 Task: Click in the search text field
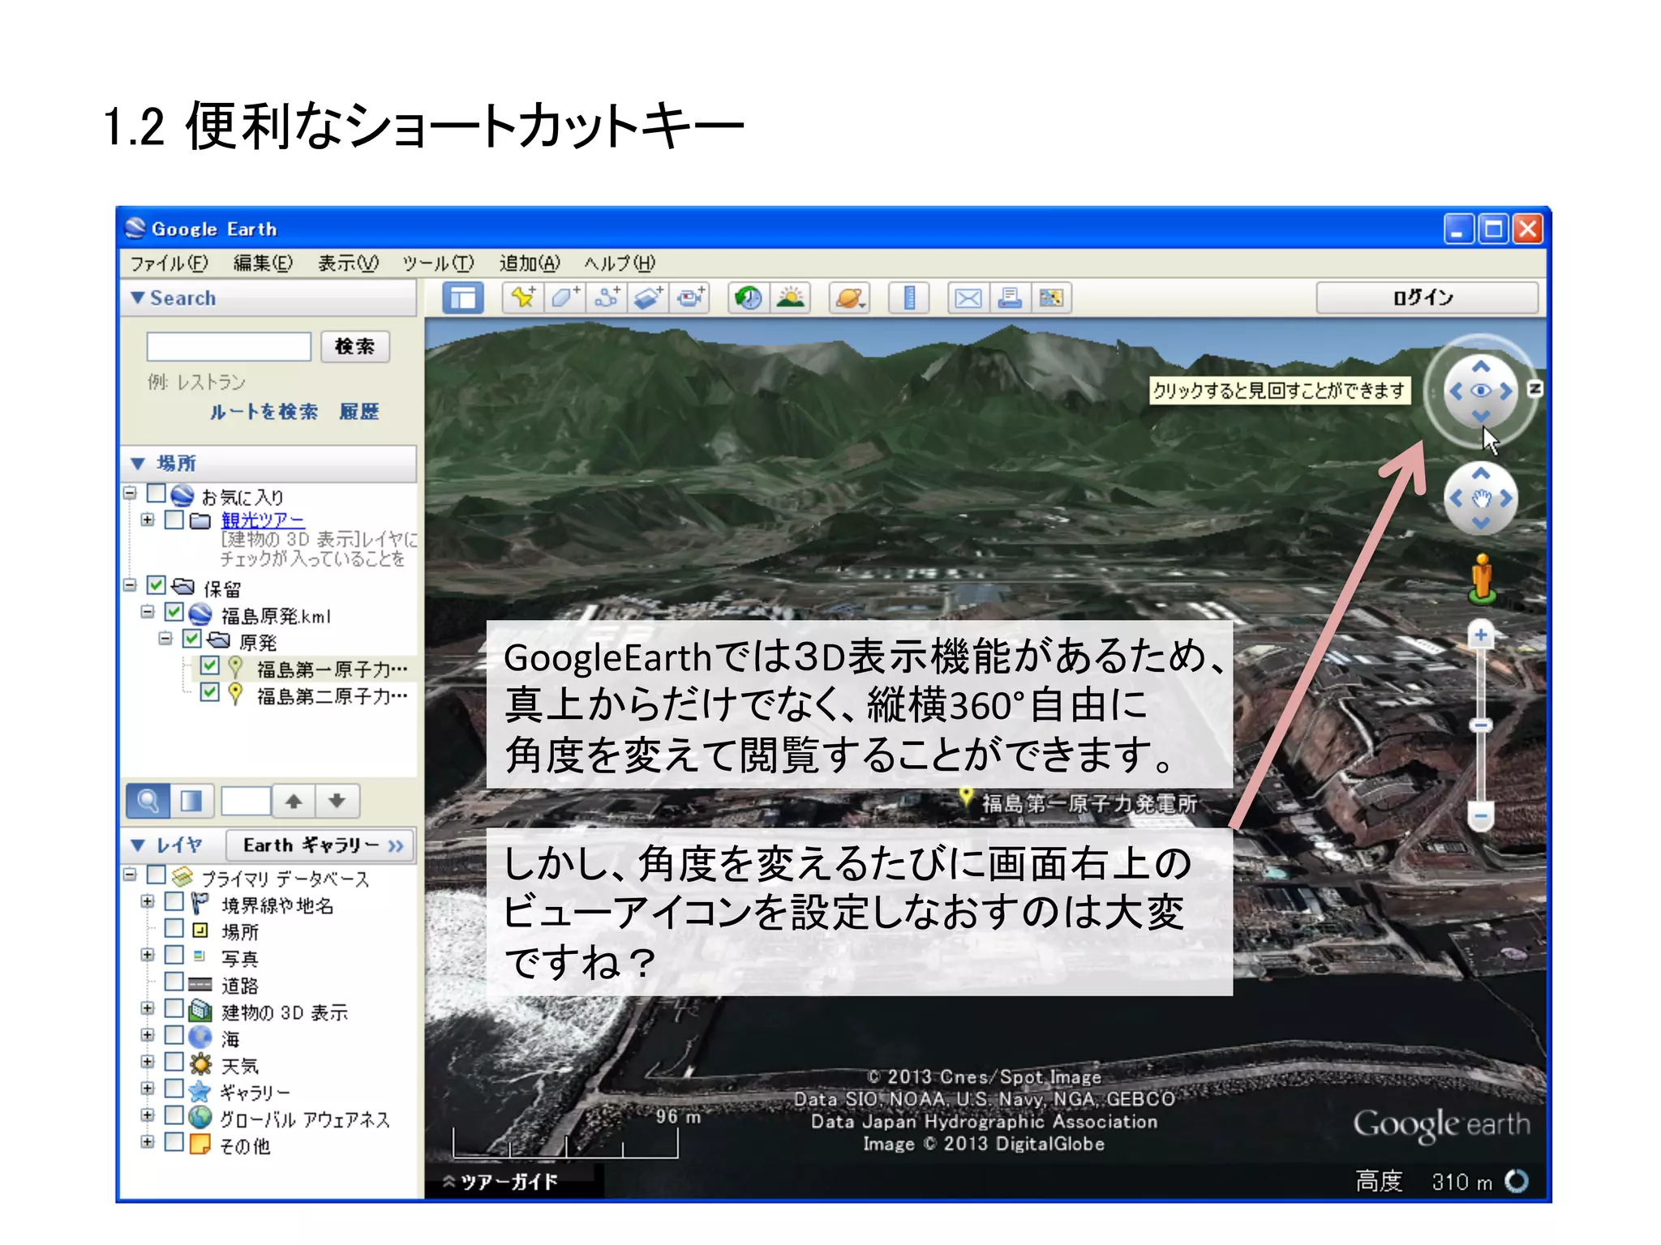229,347
